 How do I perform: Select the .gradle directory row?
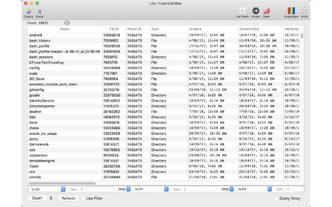(x=164, y=95)
